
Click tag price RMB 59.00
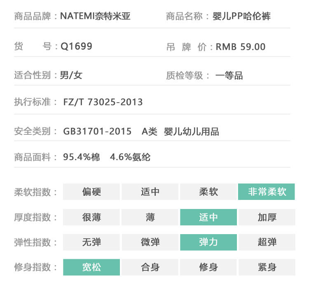pyautogui.click(x=241, y=47)
